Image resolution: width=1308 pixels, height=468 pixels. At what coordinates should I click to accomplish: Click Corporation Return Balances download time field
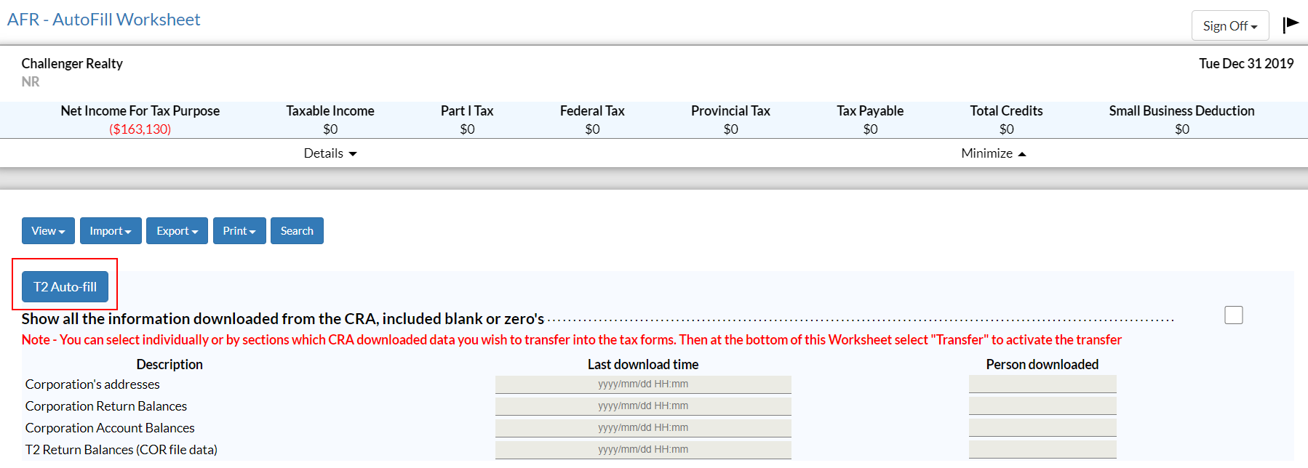pyautogui.click(x=643, y=406)
